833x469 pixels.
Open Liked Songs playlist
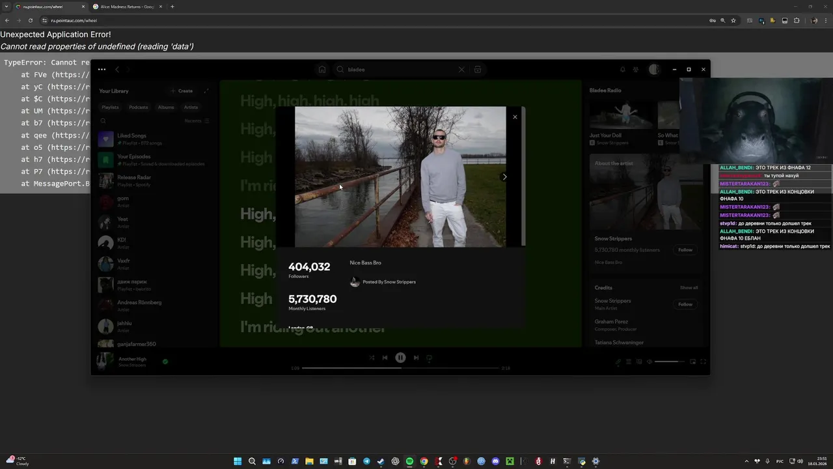tap(154, 139)
